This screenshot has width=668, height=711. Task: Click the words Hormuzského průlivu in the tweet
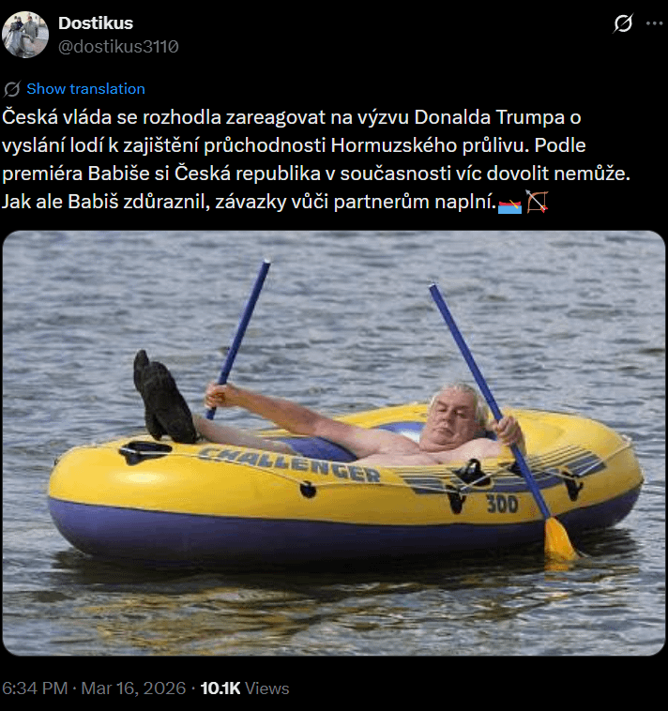430,145
